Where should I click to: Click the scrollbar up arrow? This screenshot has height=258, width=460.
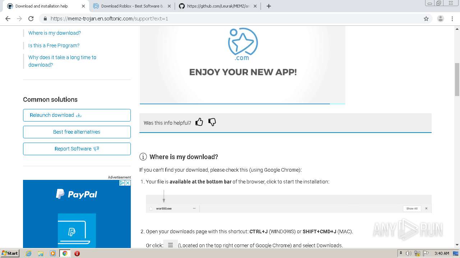pyautogui.click(x=457, y=28)
